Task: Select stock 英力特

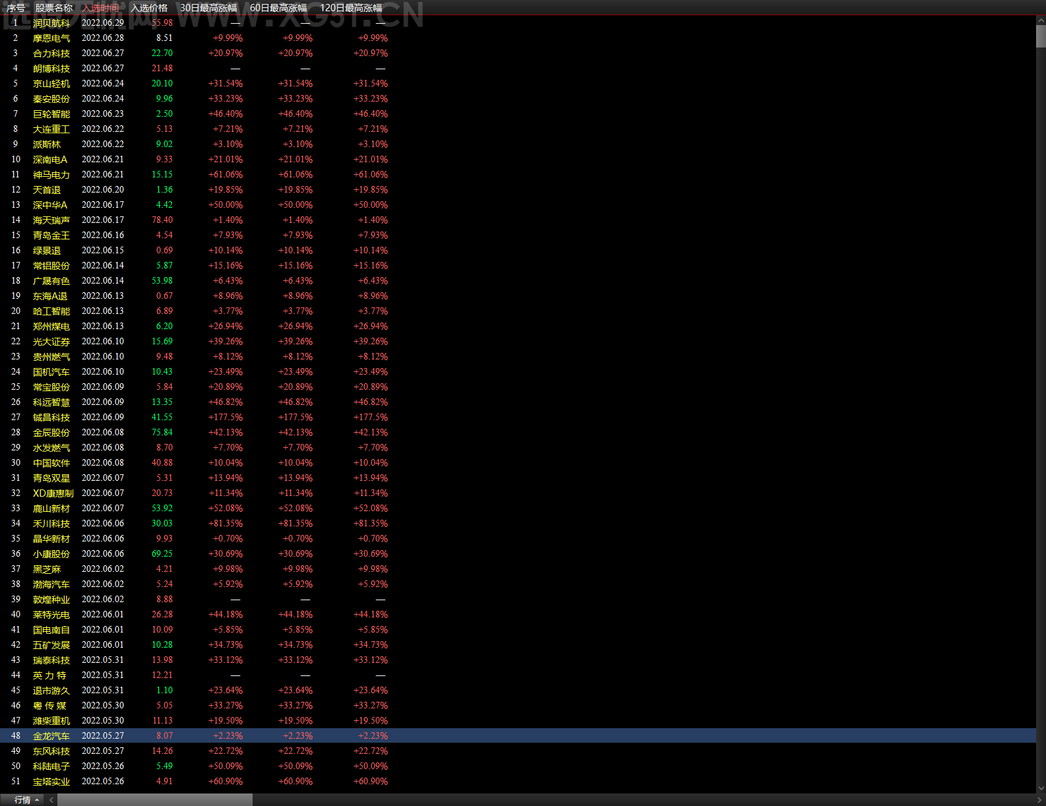Action: [49, 675]
